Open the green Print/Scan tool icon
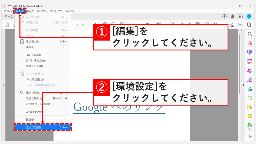 tap(250, 125)
